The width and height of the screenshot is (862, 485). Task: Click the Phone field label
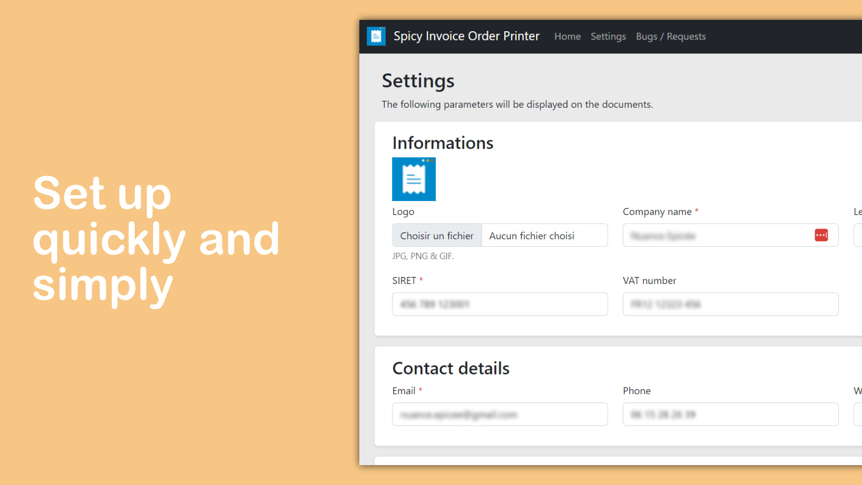(636, 391)
